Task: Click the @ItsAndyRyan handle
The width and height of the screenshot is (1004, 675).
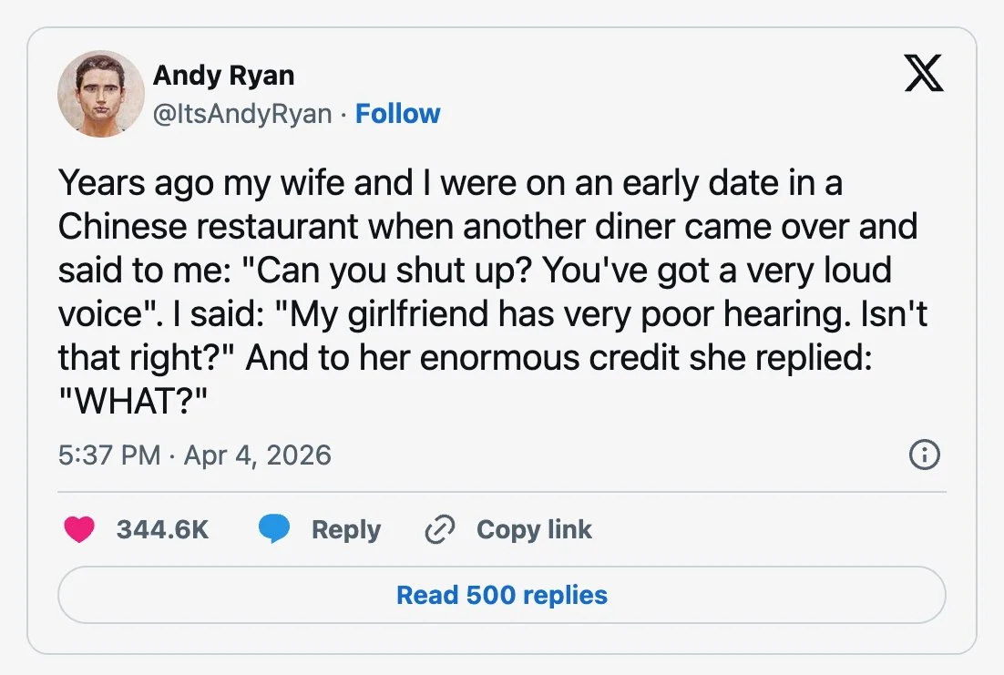Action: point(242,114)
